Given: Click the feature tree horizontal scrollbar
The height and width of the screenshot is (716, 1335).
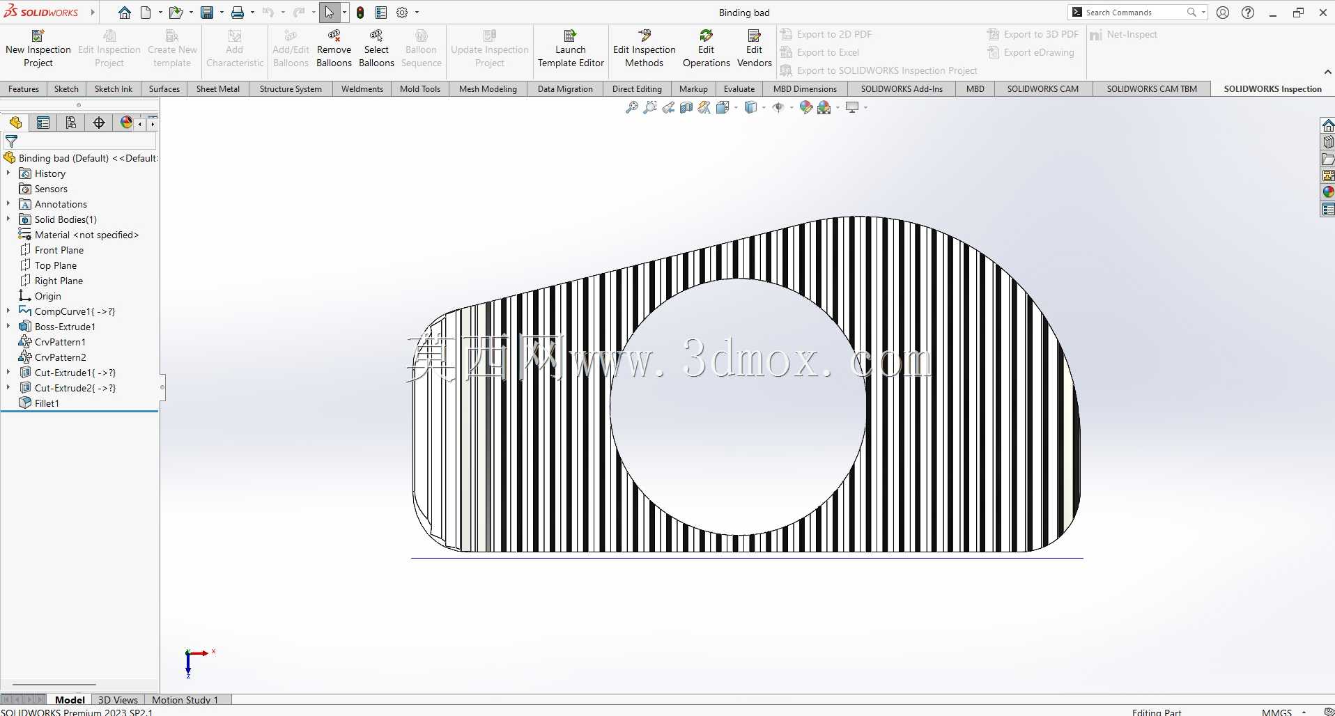Looking at the screenshot, I should click(54, 685).
